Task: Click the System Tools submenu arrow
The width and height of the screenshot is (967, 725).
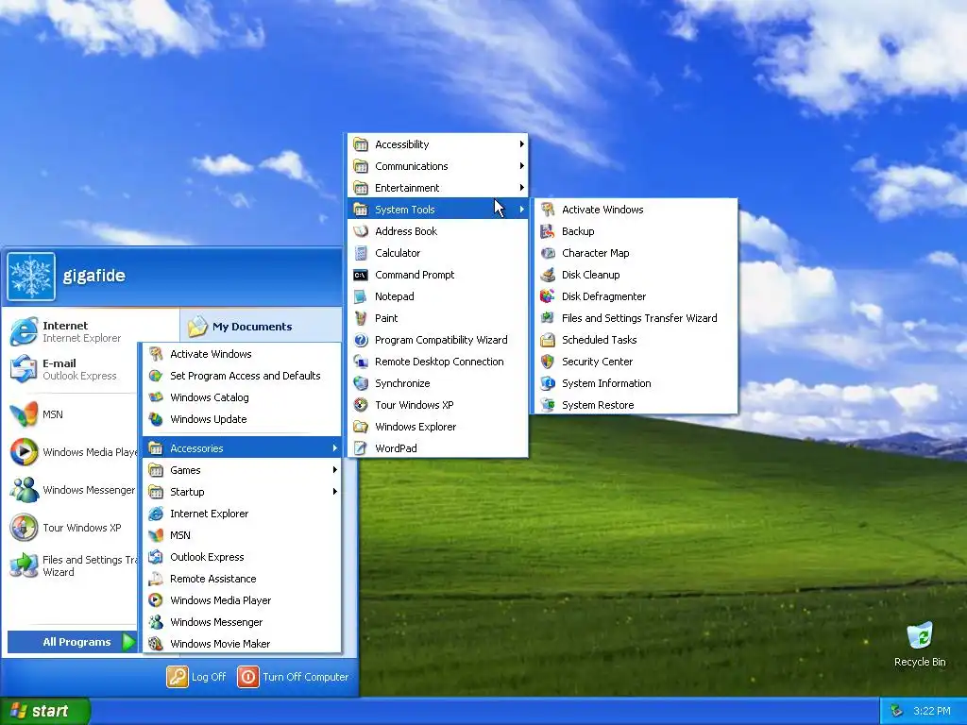Action: tap(521, 210)
